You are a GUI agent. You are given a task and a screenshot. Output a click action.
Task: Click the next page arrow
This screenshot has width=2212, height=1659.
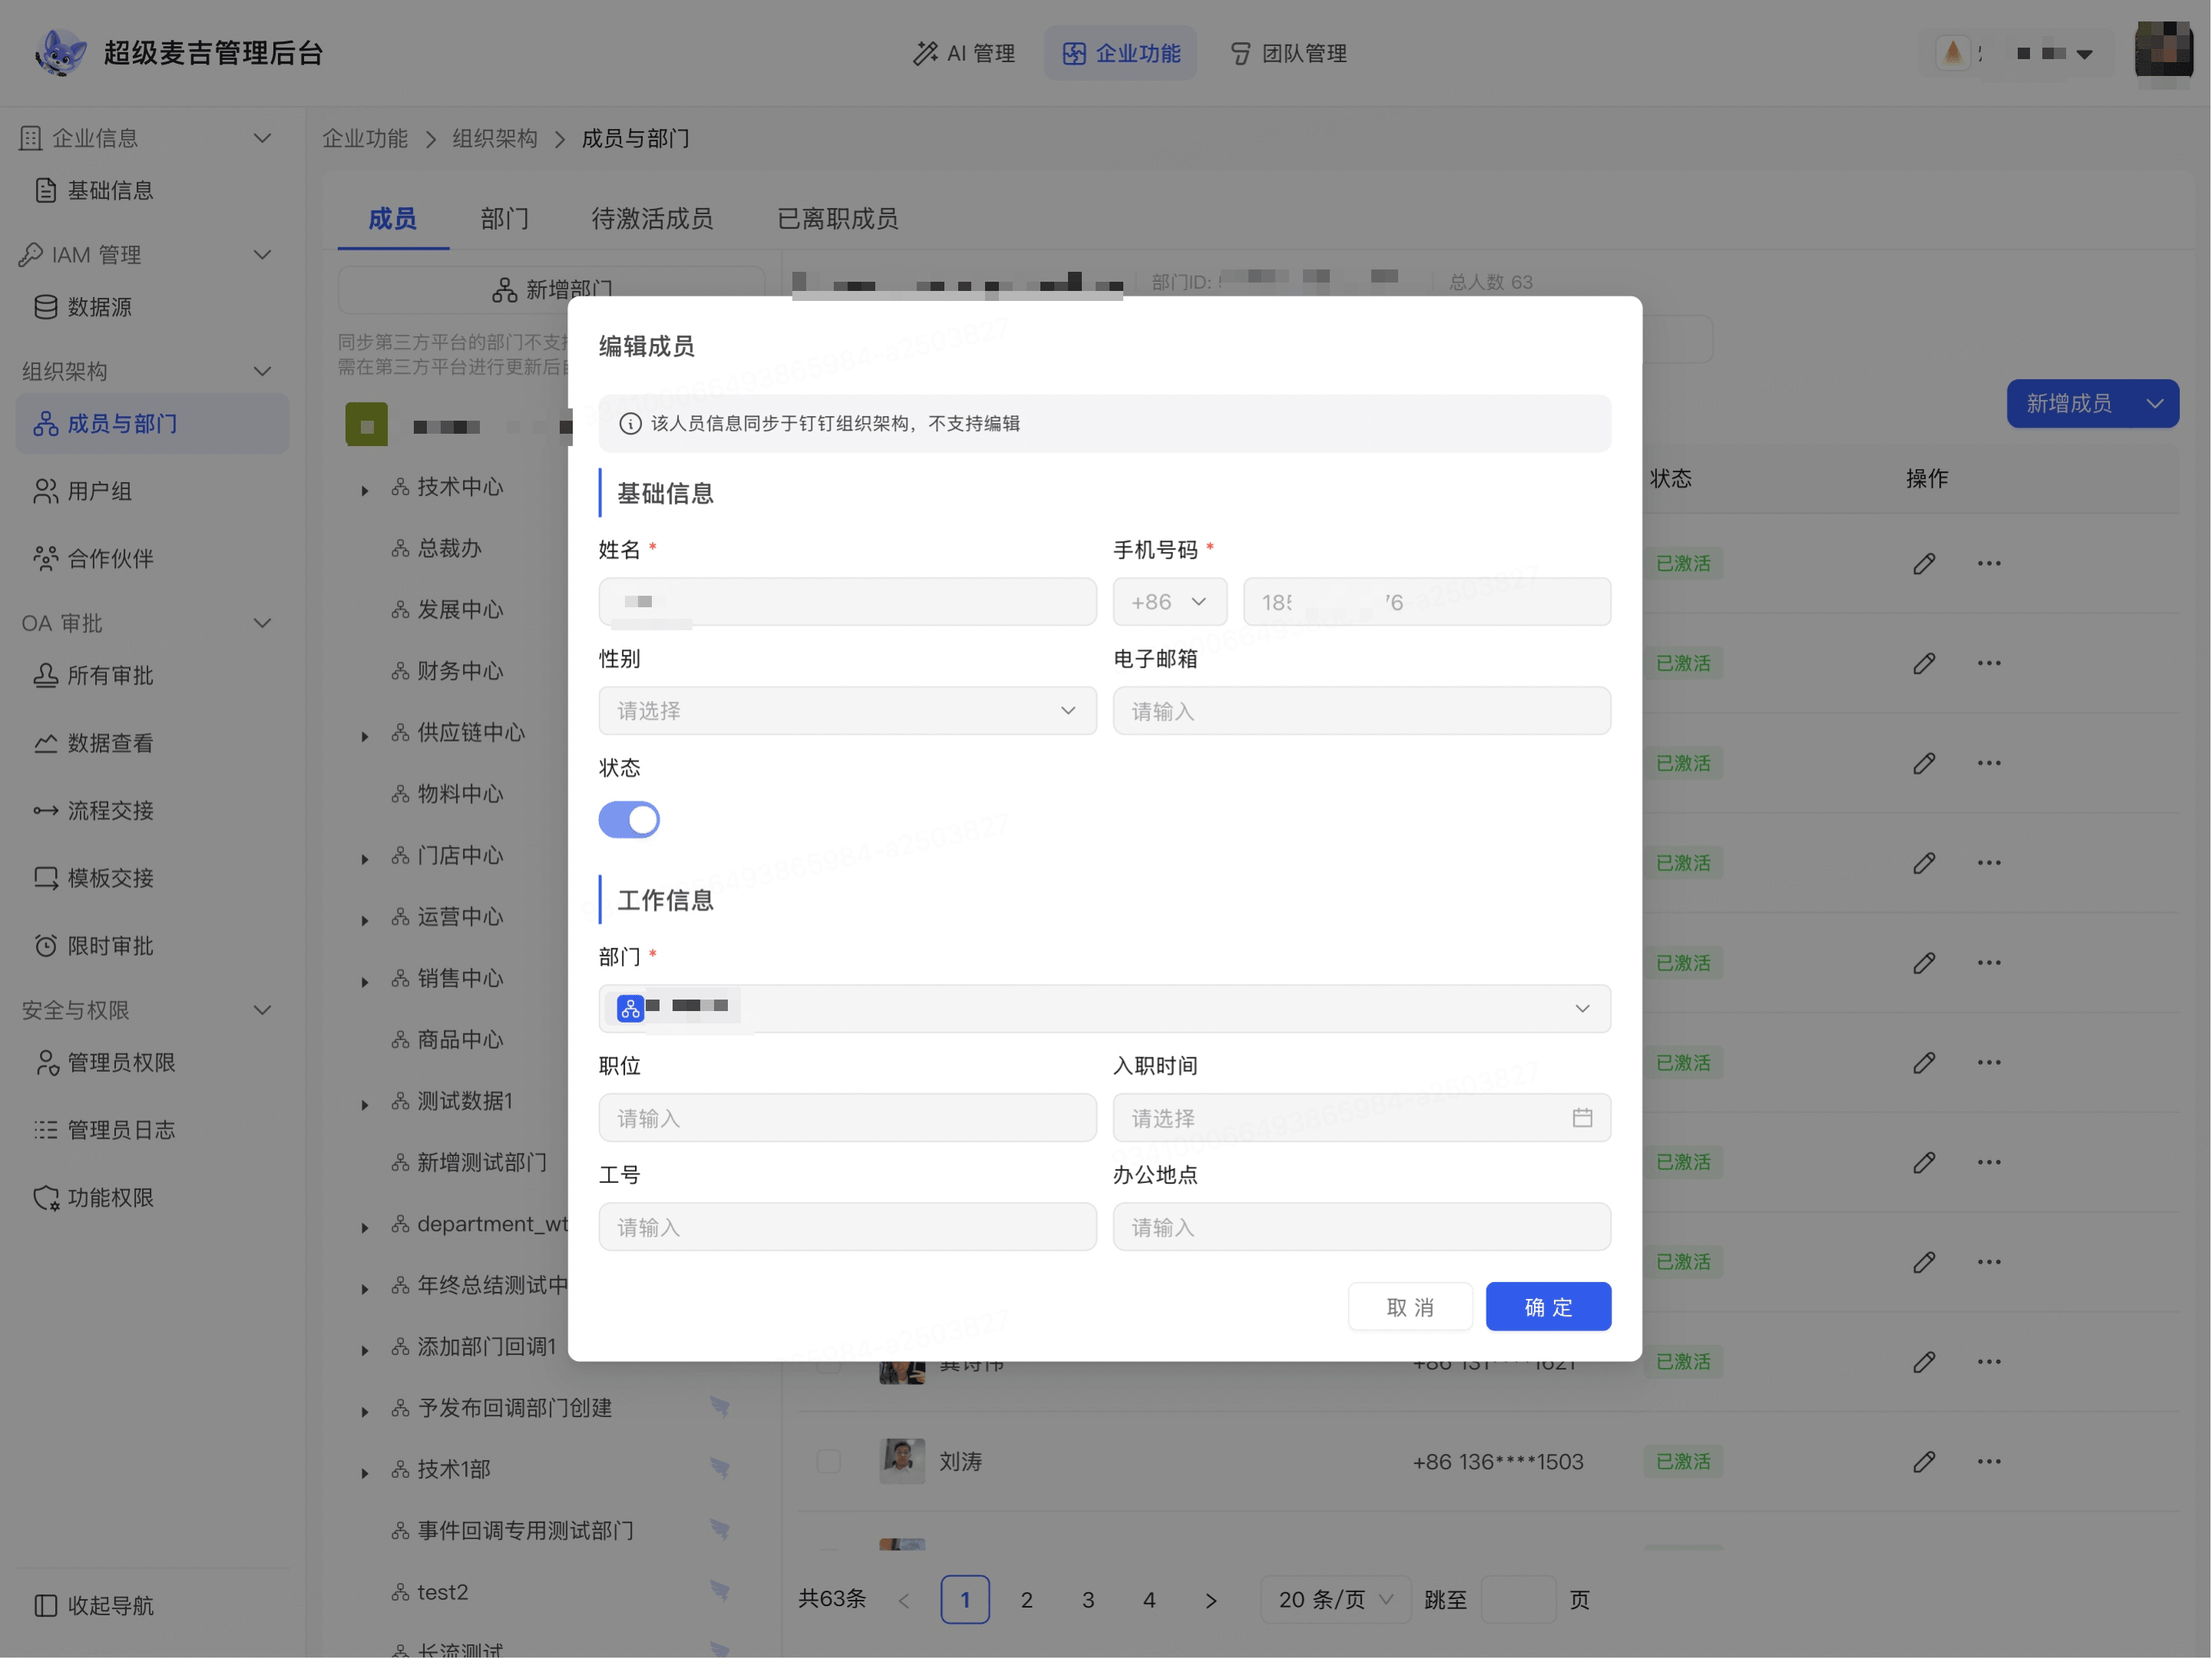(1211, 1600)
